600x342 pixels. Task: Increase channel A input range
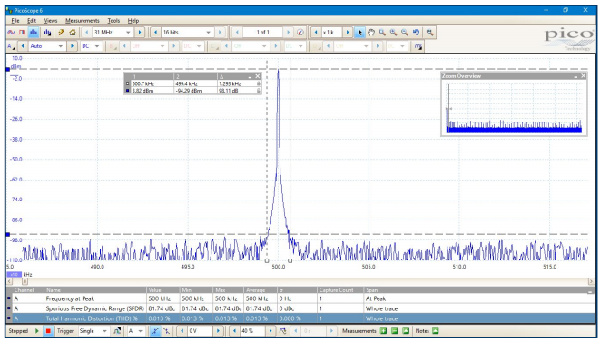tap(72, 46)
